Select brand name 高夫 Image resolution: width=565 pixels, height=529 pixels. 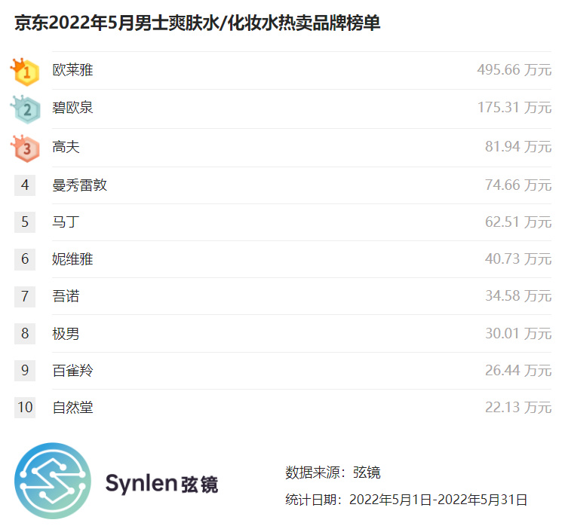tap(66, 147)
